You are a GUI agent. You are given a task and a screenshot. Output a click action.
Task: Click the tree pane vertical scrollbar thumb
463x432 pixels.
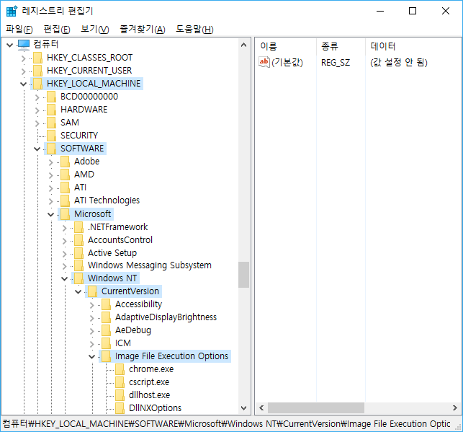243,275
